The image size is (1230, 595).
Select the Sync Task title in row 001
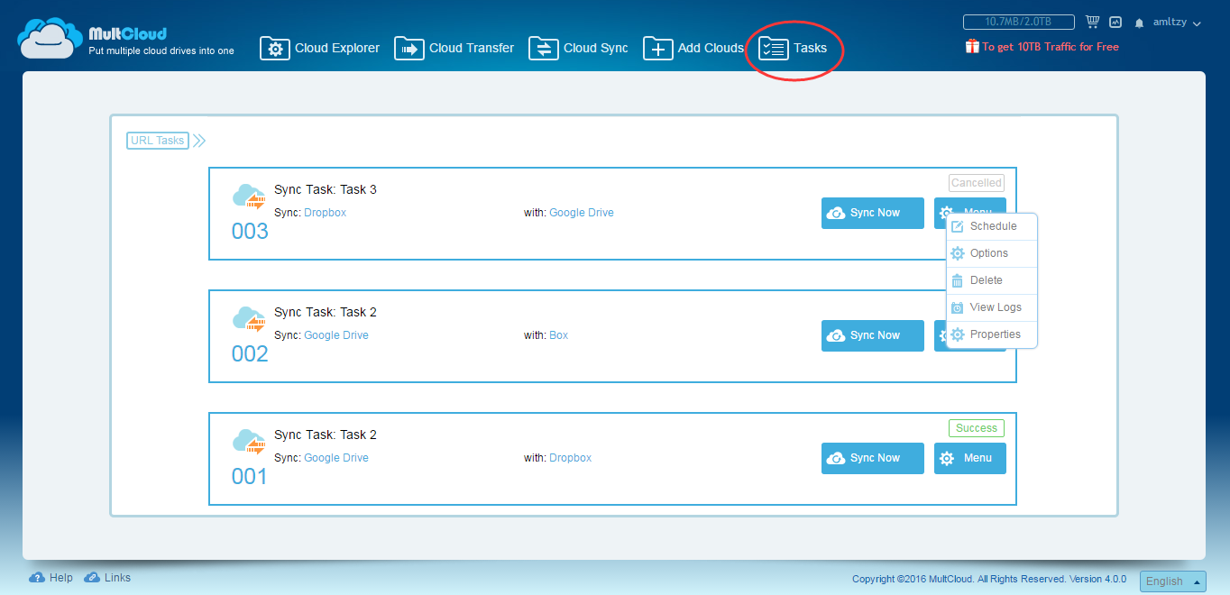326,435
